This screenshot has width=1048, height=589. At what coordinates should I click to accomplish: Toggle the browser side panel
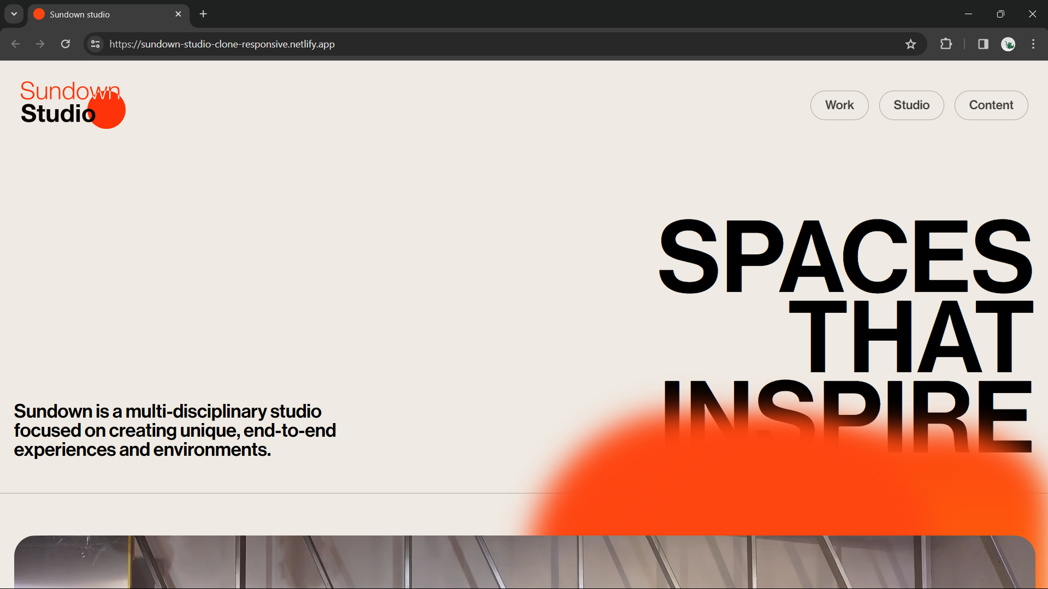tap(983, 44)
